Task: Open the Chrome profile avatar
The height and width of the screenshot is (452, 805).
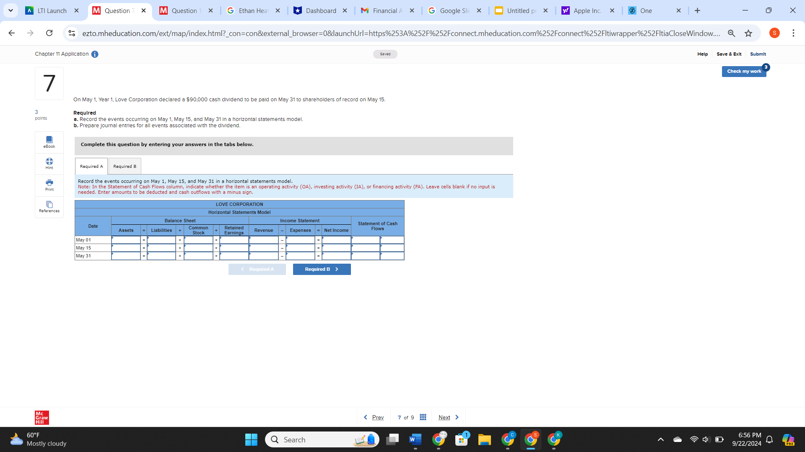Action: (774, 33)
